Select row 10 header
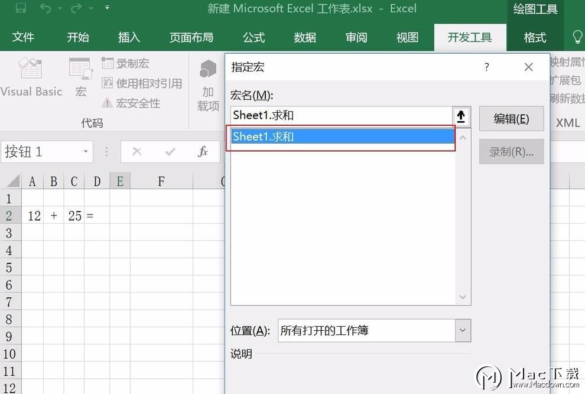This screenshot has width=585, height=394. point(10,353)
